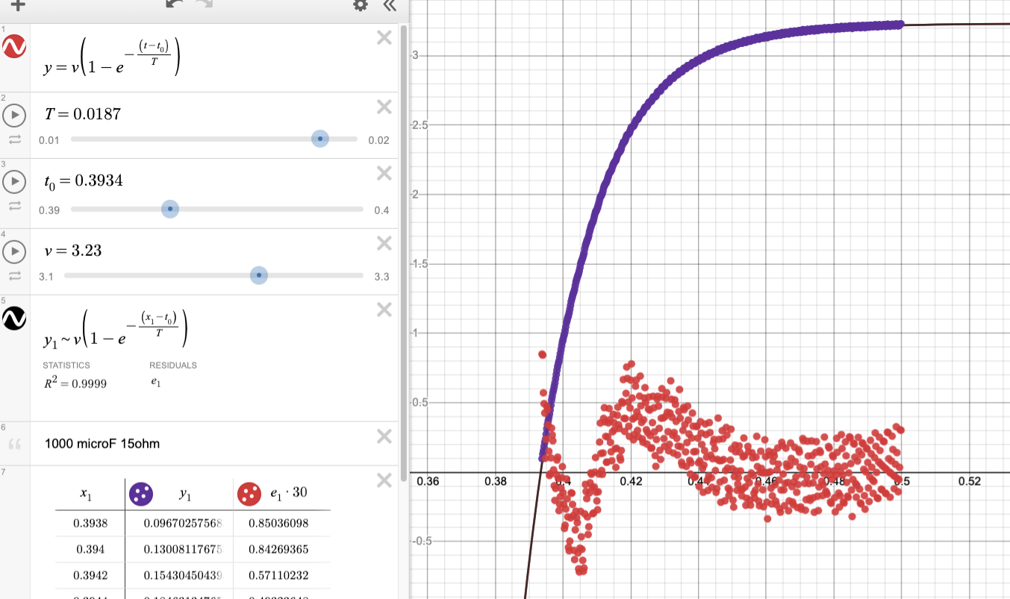Image resolution: width=1010 pixels, height=599 pixels.
Task: Change loop mode for the t0 slider
Action: point(14,207)
